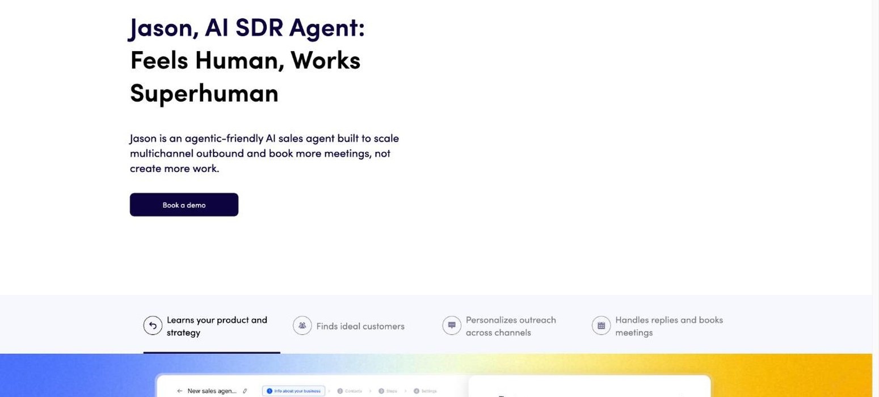Go to the Steps step in the wizard

pyautogui.click(x=388, y=391)
